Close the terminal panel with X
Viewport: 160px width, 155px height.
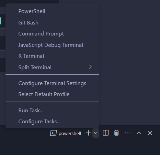(x=150, y=133)
